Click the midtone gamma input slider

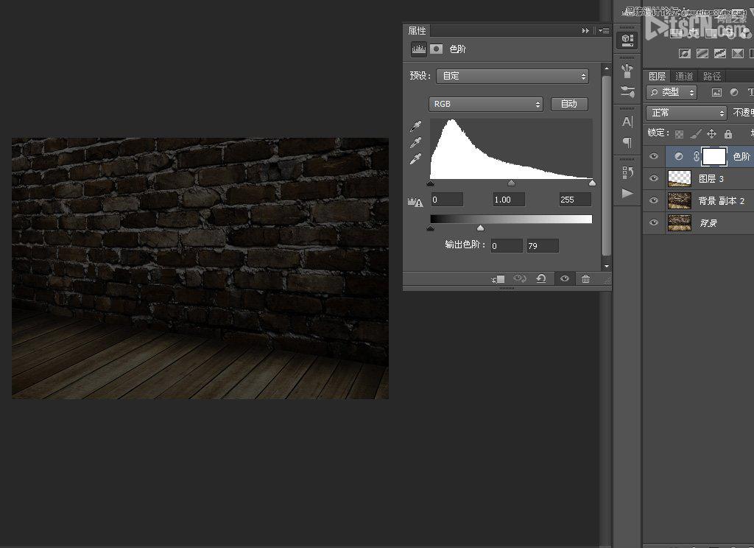pos(511,183)
